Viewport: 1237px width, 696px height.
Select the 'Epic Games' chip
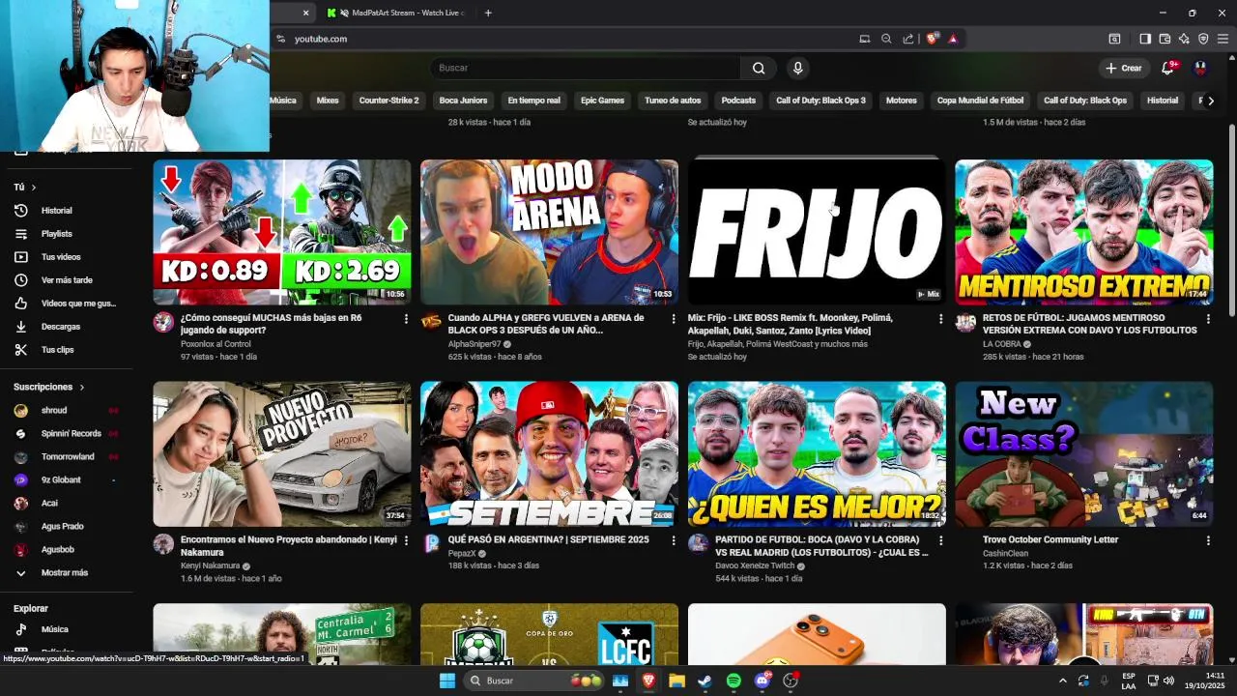click(x=602, y=101)
